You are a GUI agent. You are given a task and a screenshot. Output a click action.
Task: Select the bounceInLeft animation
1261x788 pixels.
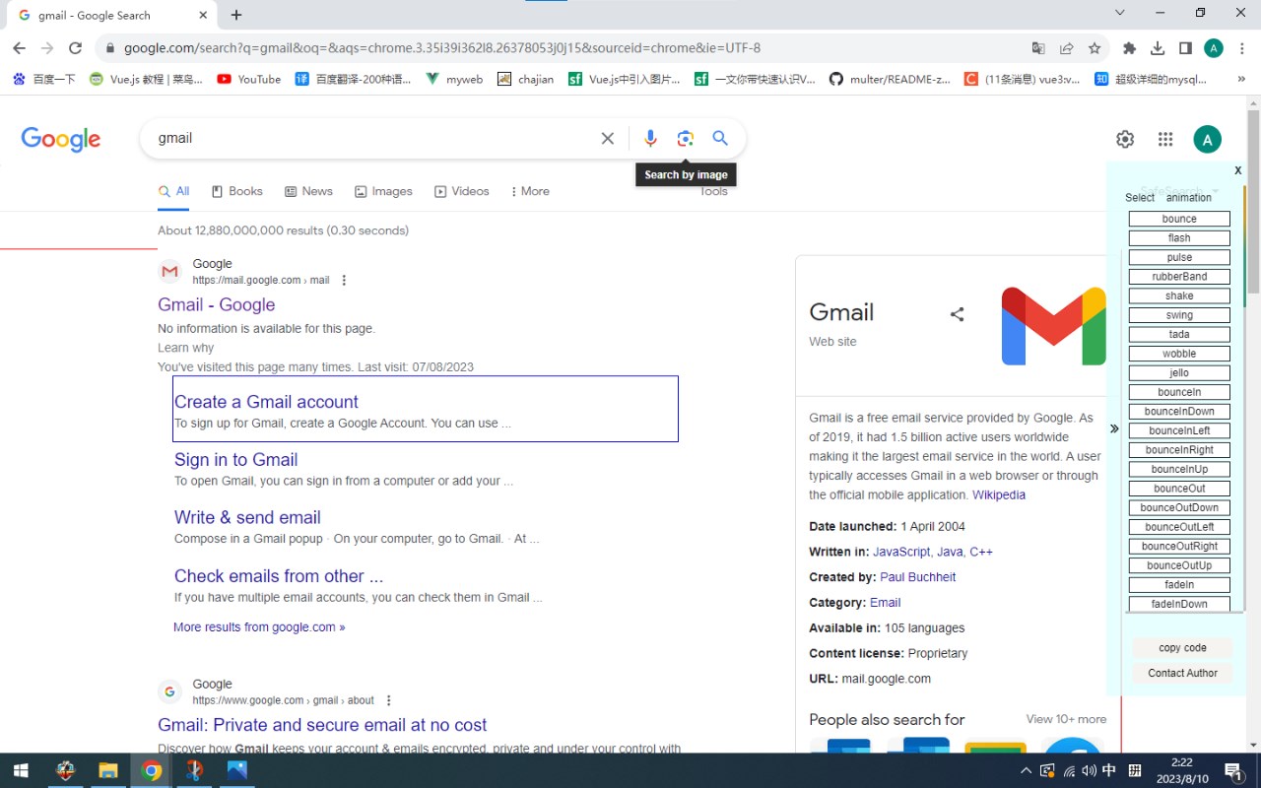pyautogui.click(x=1179, y=430)
